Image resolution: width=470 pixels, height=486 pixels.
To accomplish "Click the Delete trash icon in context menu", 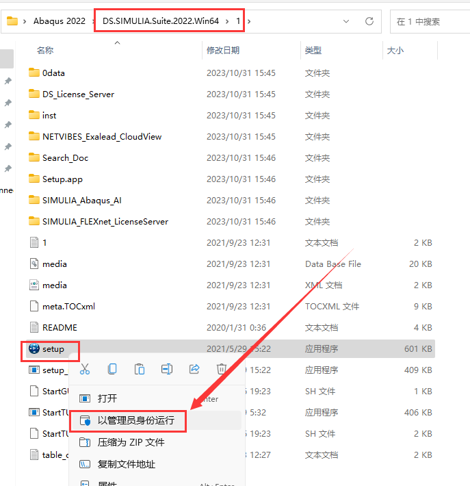I will (221, 369).
